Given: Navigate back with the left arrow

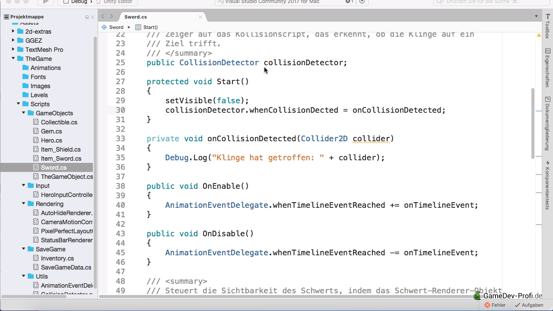Looking at the screenshot, I should [103, 16].
